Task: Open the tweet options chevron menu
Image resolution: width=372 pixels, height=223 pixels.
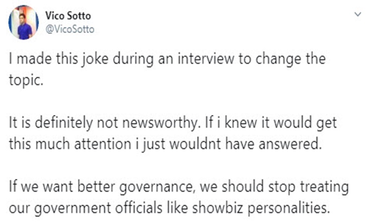Action: pyautogui.click(x=358, y=14)
